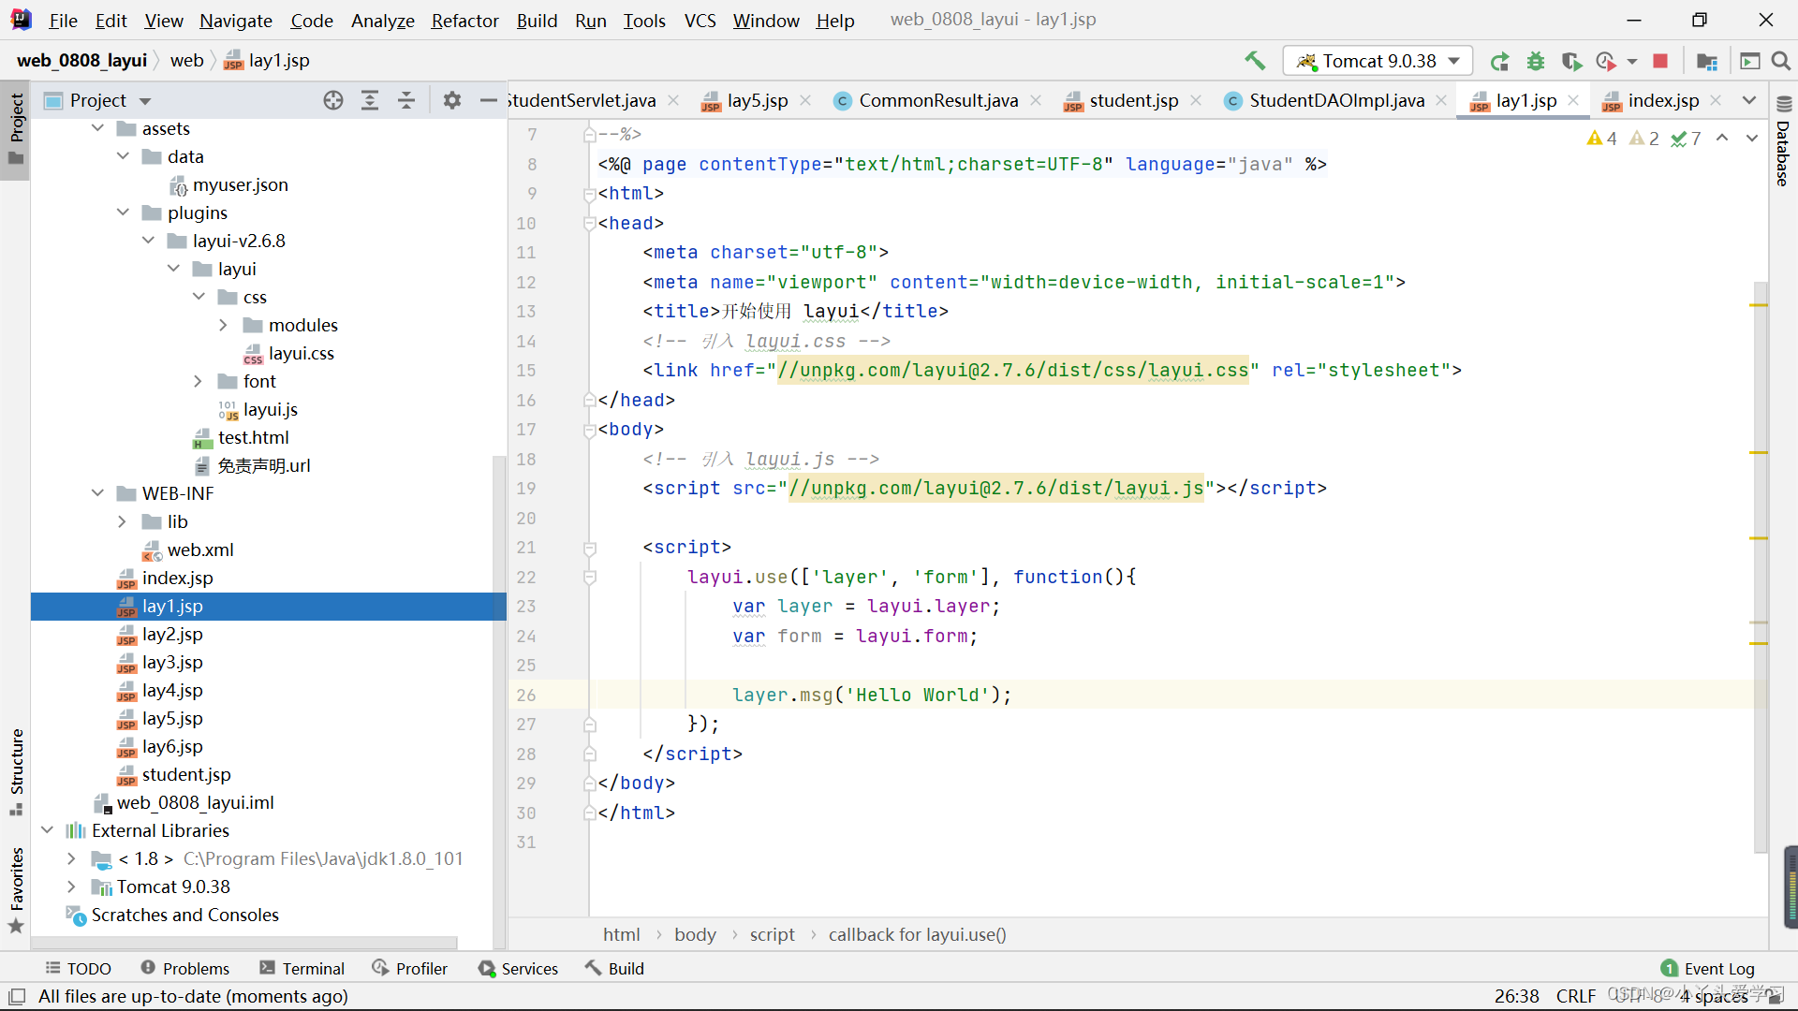Toggle code fold on body tag line 17

pyautogui.click(x=590, y=430)
